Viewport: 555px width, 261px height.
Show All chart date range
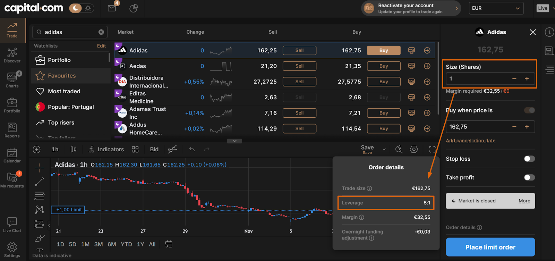coord(152,244)
